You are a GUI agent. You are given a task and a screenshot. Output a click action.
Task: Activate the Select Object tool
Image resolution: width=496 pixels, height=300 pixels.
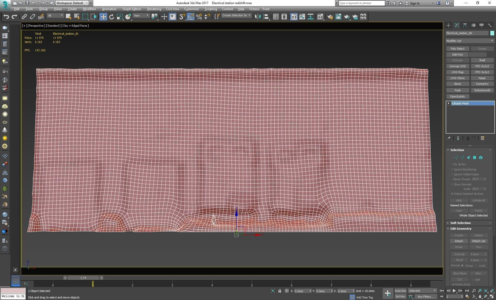pos(68,17)
